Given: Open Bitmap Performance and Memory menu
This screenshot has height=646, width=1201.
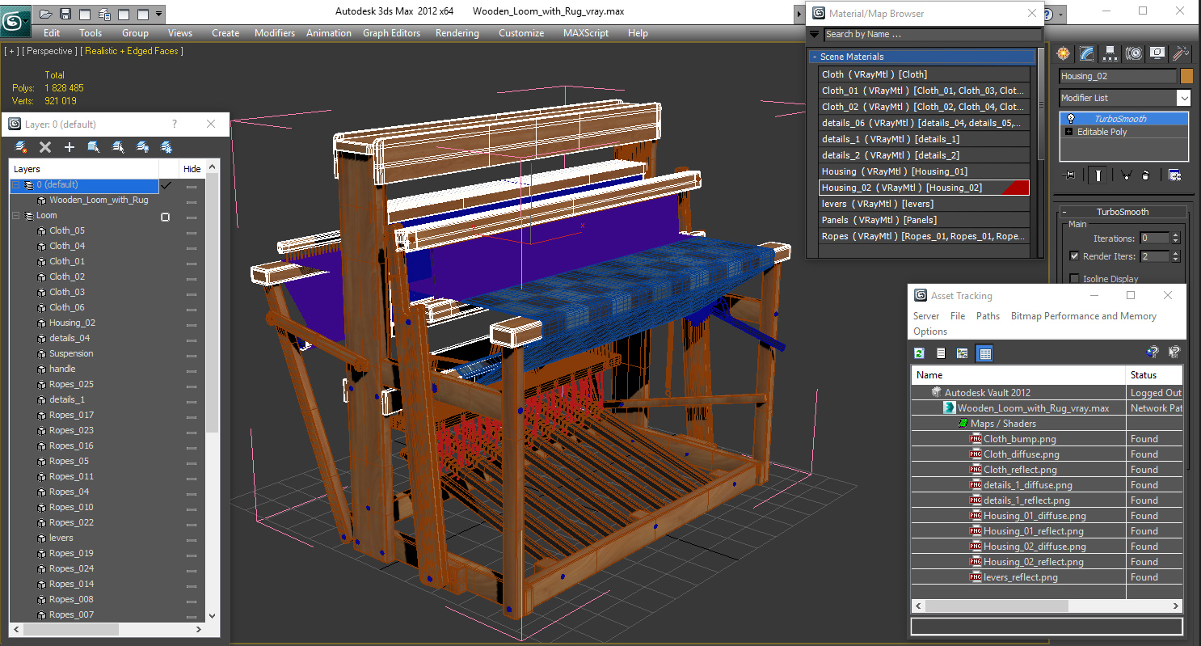Looking at the screenshot, I should pyautogui.click(x=1083, y=316).
